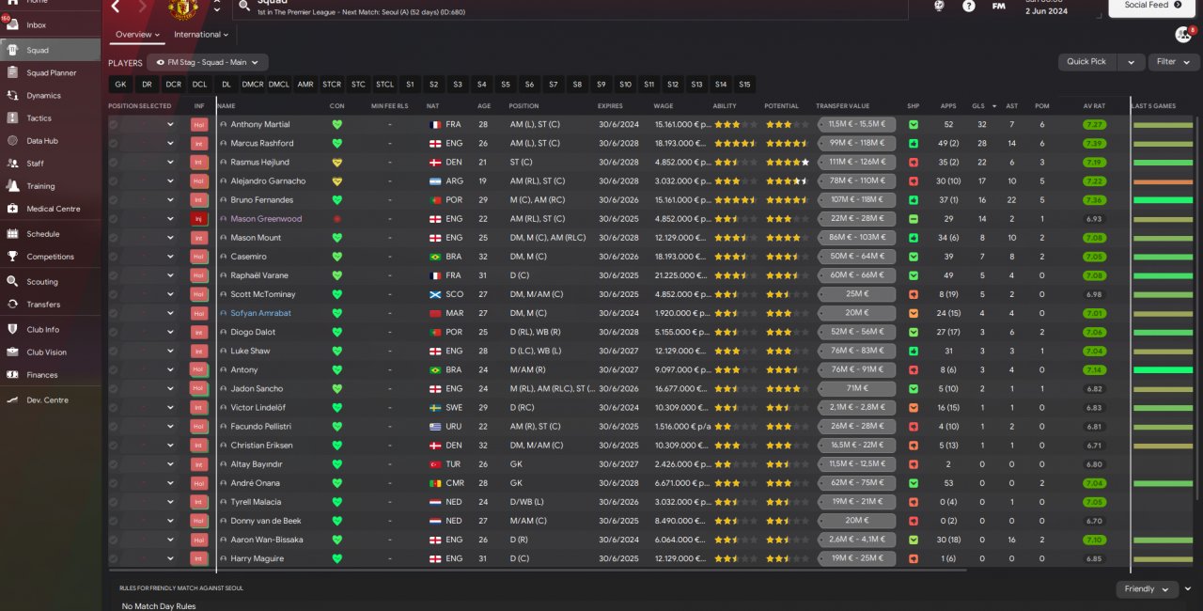The height and width of the screenshot is (611, 1203).
Task: Toggle selection circle for Bruno Fernandes
Action: [114, 200]
